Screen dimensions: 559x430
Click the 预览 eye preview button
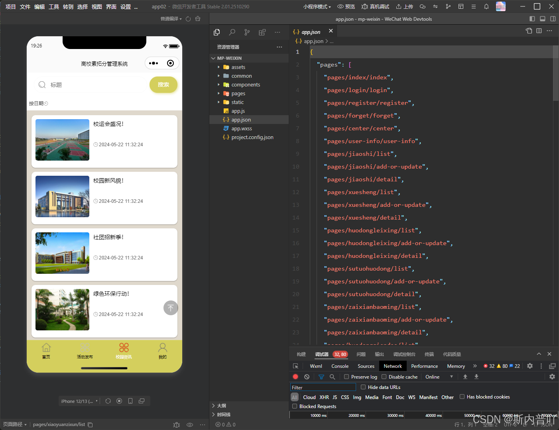click(x=346, y=6)
